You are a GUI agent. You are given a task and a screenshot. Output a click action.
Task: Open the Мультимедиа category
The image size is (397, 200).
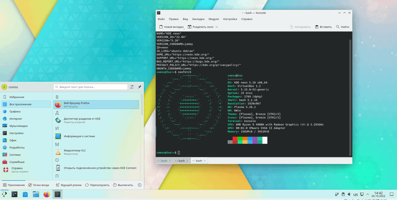(26, 126)
